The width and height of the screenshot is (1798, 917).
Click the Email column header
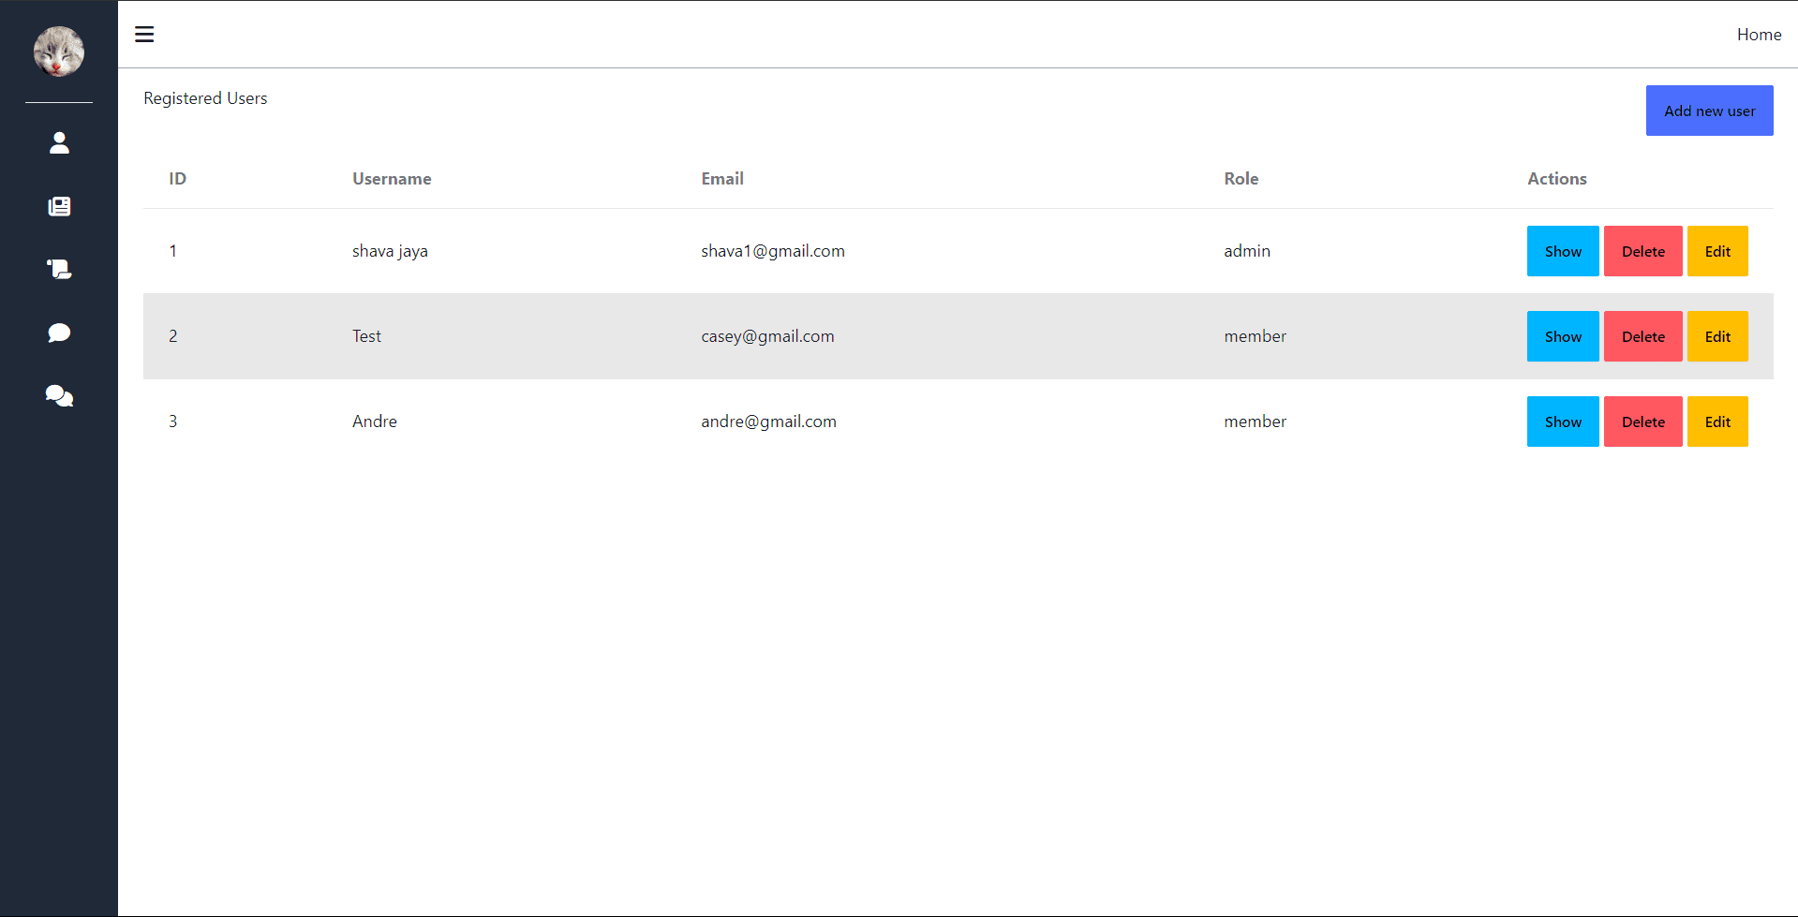721,178
